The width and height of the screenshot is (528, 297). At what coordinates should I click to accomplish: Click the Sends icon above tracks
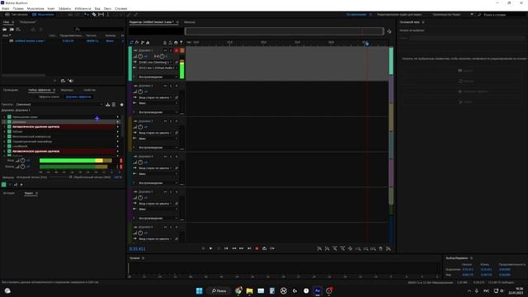click(143, 42)
